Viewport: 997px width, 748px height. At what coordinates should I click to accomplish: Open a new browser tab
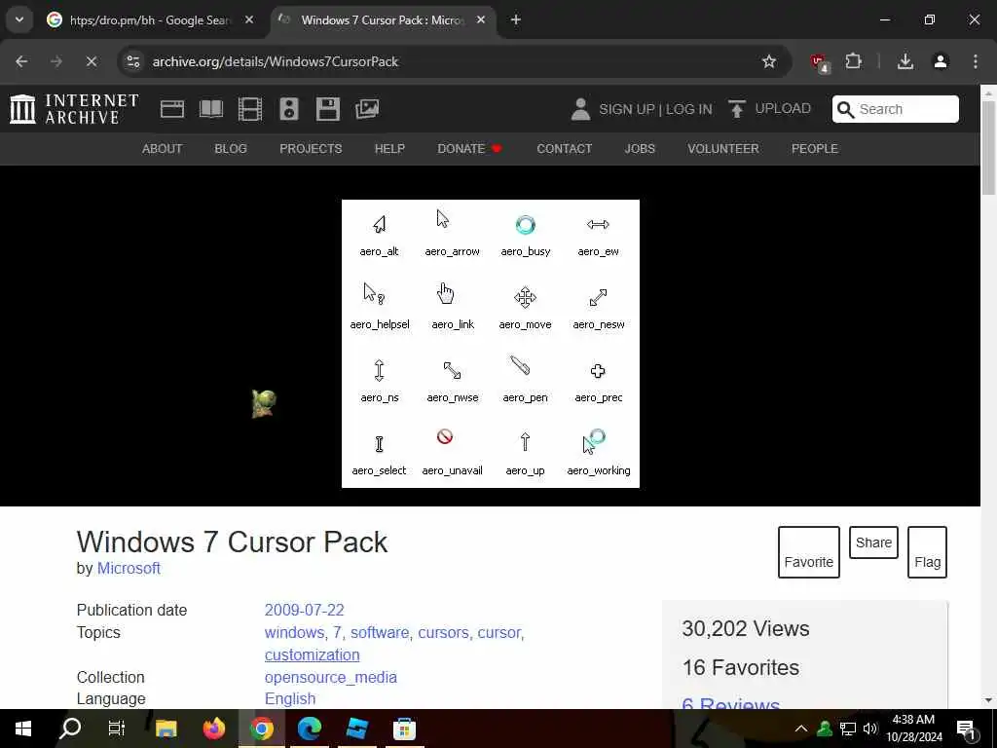coord(516,19)
